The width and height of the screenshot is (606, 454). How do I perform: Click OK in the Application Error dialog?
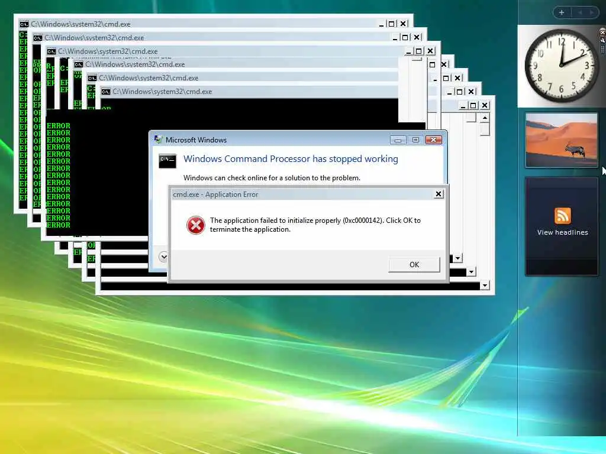tap(414, 264)
